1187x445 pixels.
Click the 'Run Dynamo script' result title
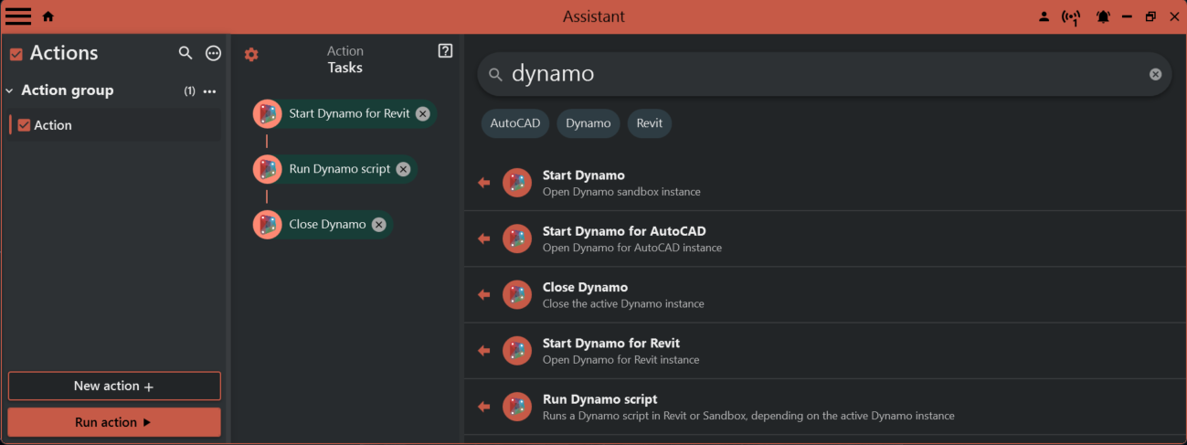[600, 399]
